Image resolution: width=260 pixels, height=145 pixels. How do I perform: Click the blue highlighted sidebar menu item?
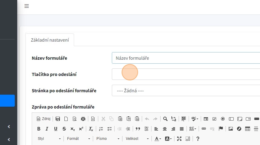click(7, 101)
